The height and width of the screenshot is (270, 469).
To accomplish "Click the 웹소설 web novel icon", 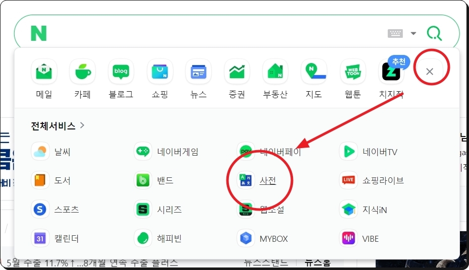I will tap(246, 210).
